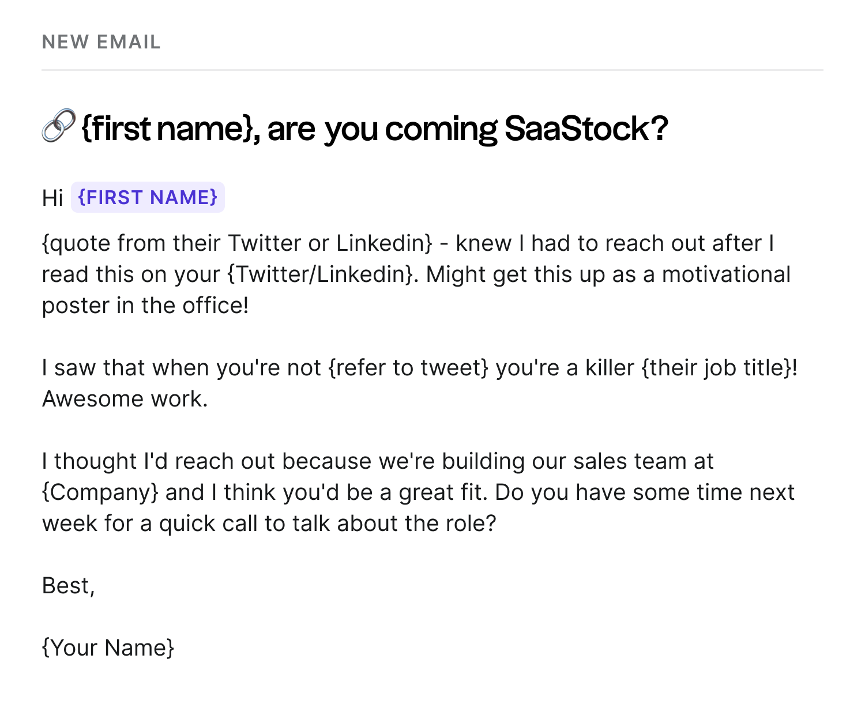Viewport: 865px width, 704px height.
Task: Select the {Your Name} signature placeholder
Action: click(x=108, y=648)
